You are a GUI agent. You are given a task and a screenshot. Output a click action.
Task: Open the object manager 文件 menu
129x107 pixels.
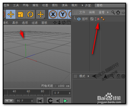(82, 12)
